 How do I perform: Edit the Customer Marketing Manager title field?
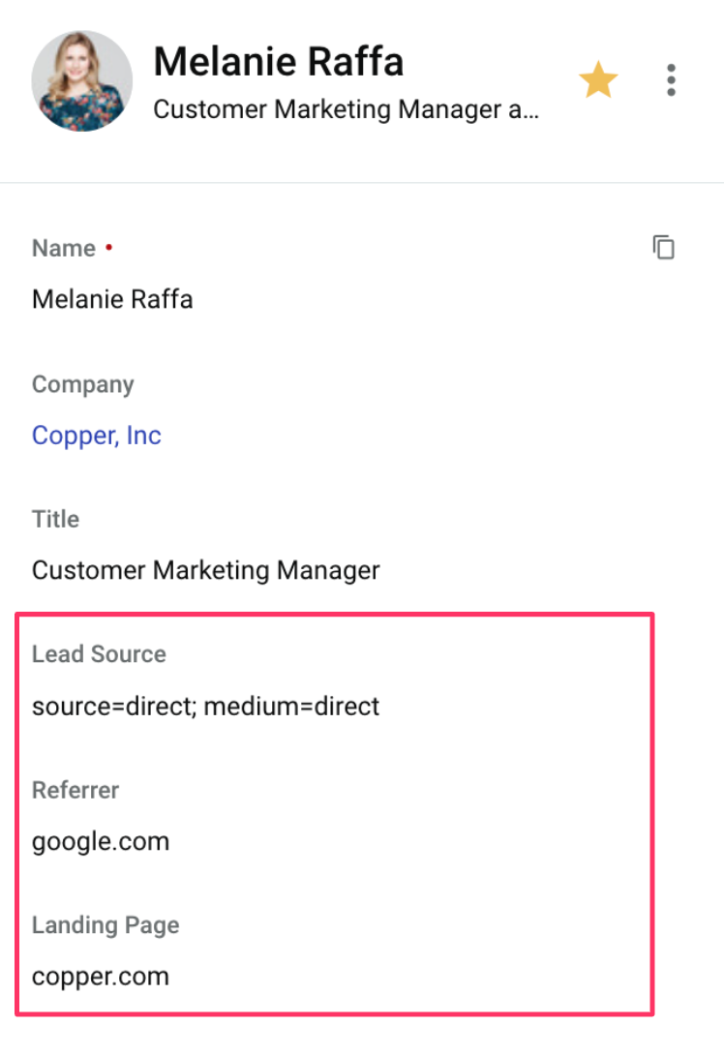click(206, 570)
